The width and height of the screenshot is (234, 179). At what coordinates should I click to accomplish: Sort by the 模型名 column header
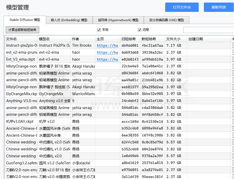54,39
